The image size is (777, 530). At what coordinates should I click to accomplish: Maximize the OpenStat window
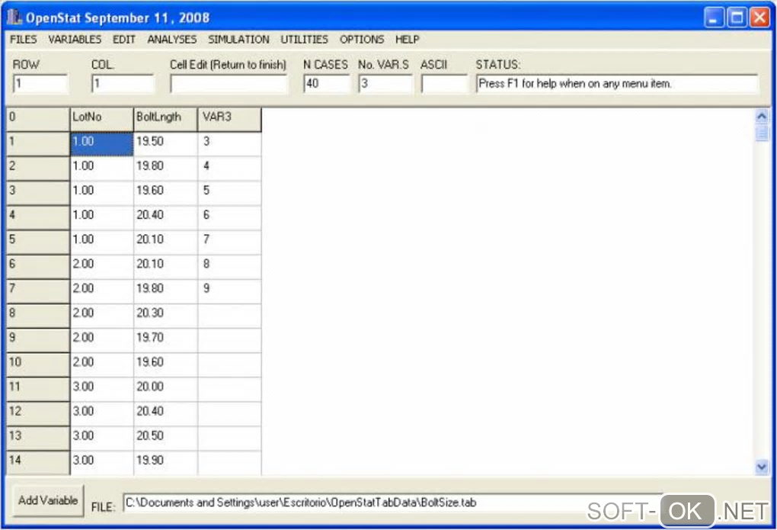[737, 18]
